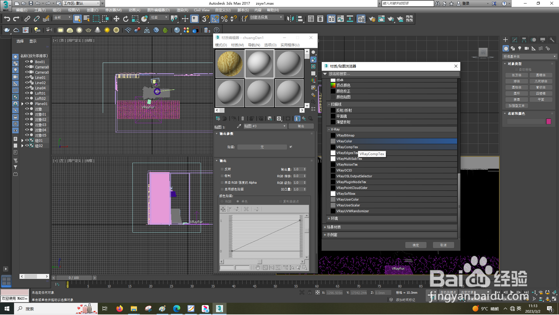This screenshot has height=315, width=559.
Task: Click the 输出 map type button
Action: (x=301, y=126)
